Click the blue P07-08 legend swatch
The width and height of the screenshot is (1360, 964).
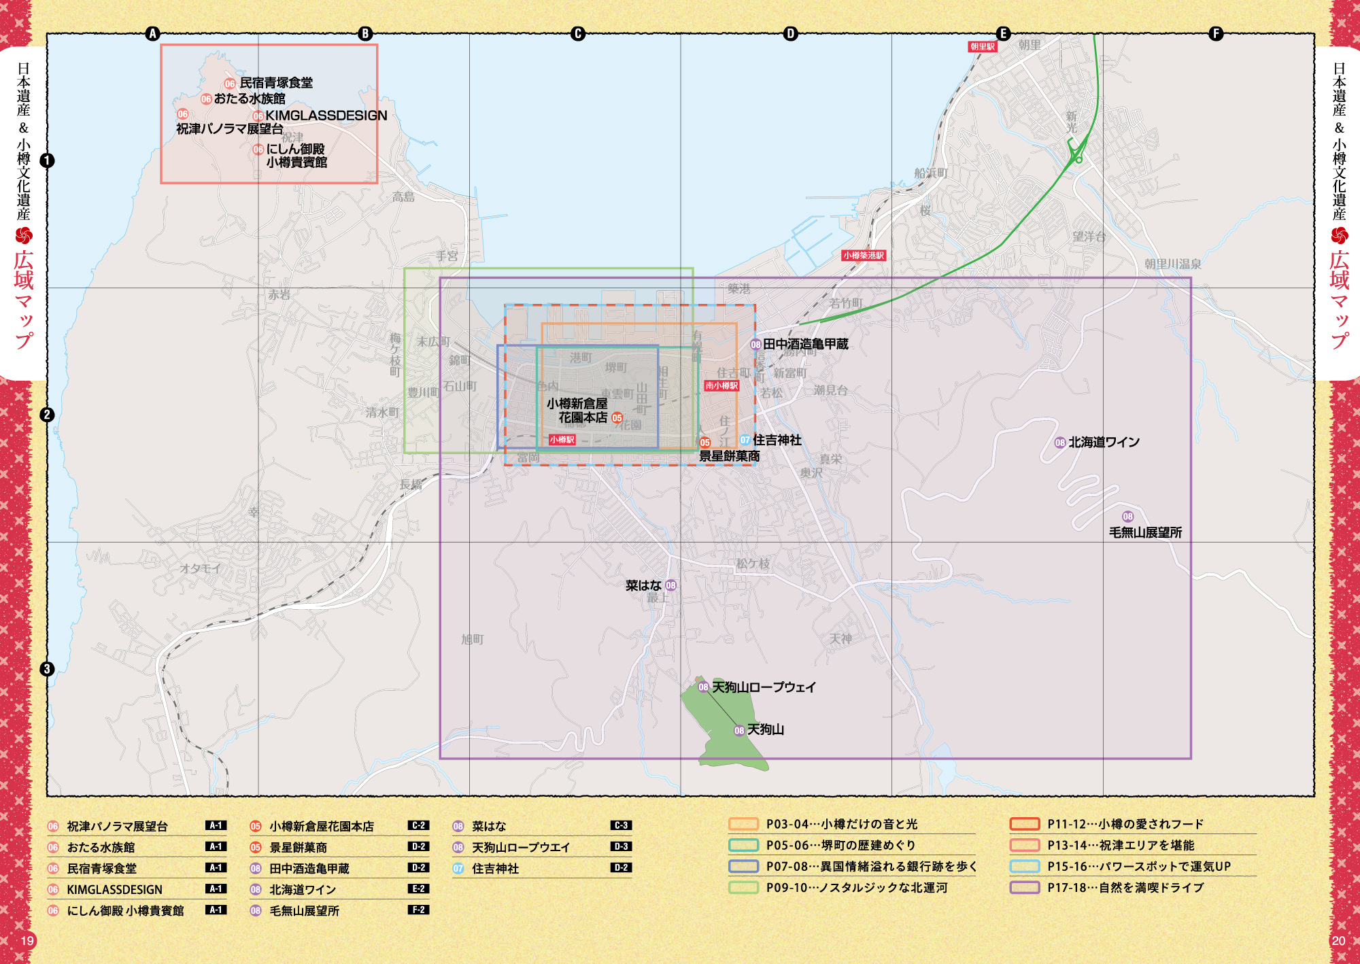tap(743, 866)
